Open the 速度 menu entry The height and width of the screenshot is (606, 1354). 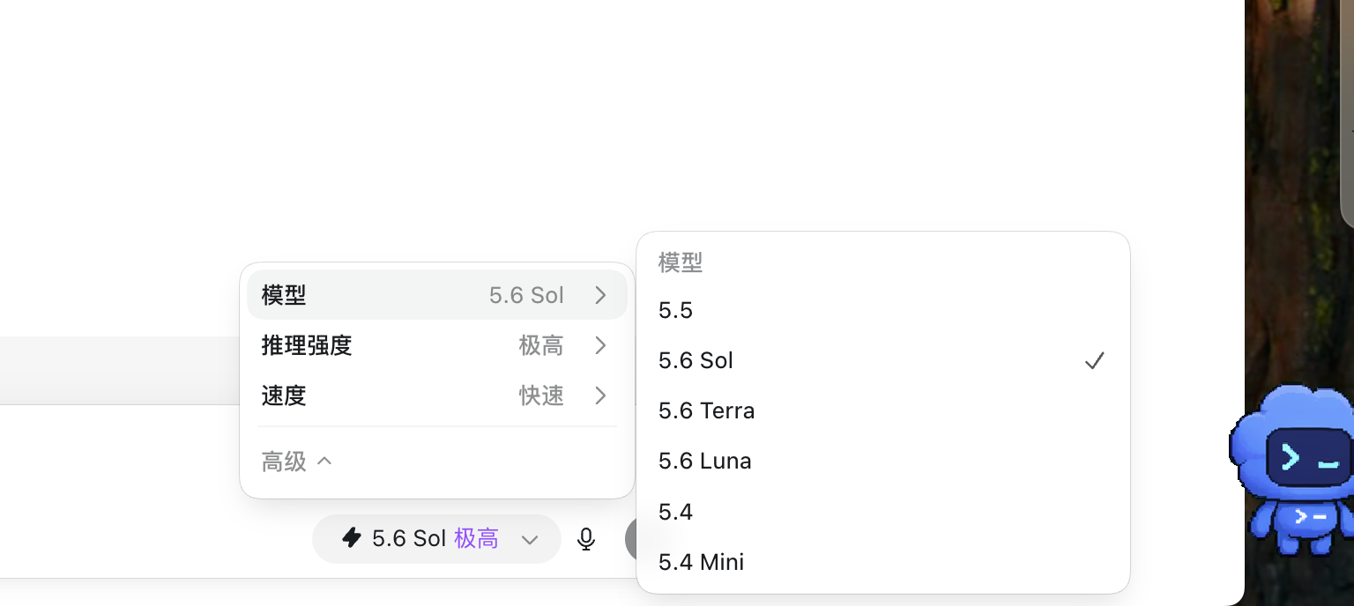pos(437,395)
